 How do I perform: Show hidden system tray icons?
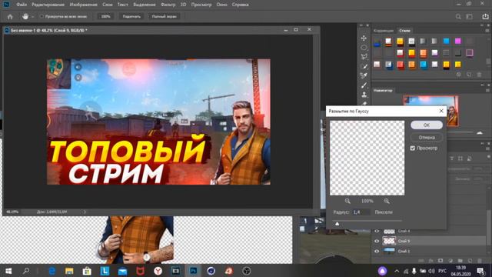397,271
